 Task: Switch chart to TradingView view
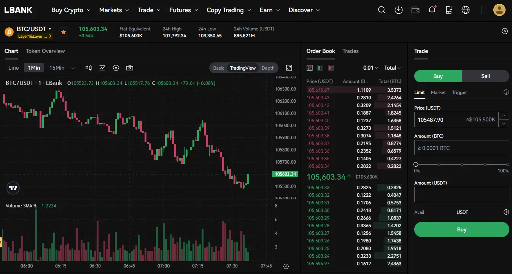pyautogui.click(x=243, y=68)
